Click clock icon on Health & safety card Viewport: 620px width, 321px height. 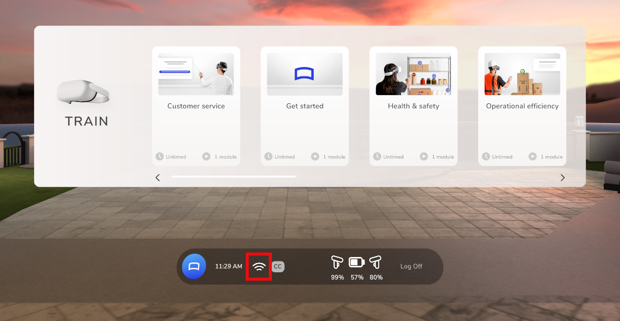[377, 157]
